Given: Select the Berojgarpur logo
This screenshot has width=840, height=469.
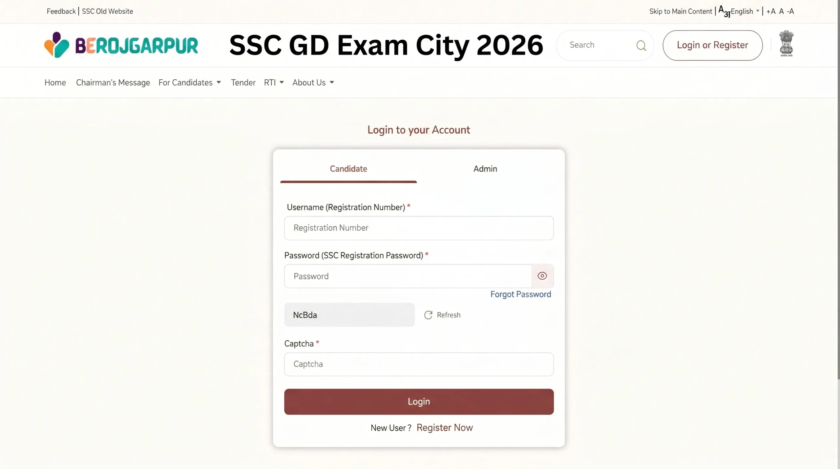Looking at the screenshot, I should [x=121, y=45].
